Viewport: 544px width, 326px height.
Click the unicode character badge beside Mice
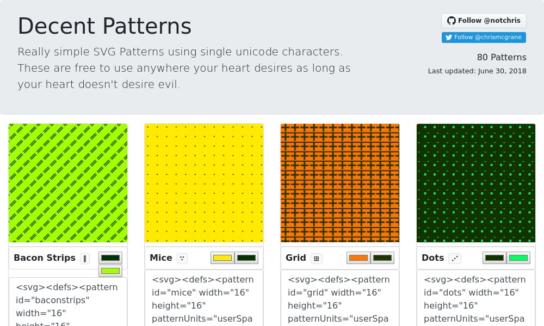click(x=182, y=258)
